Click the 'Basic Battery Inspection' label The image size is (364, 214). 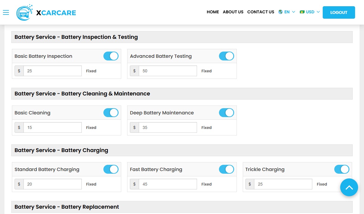click(43, 56)
